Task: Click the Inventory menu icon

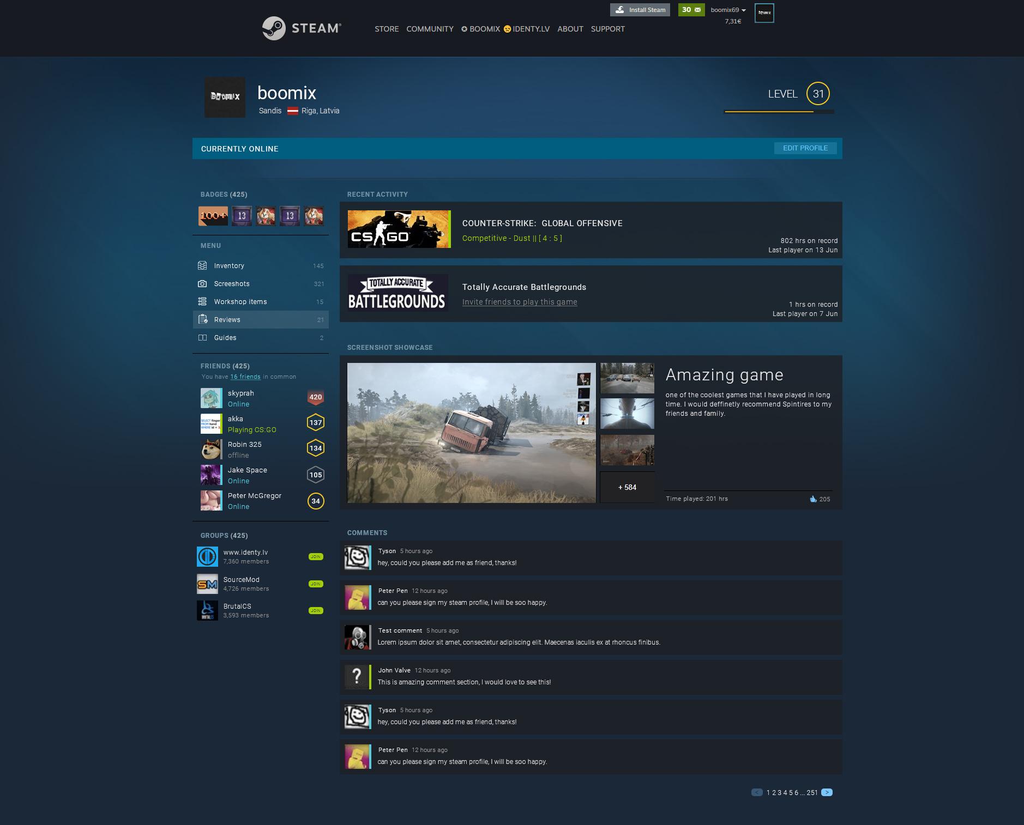Action: click(x=202, y=265)
